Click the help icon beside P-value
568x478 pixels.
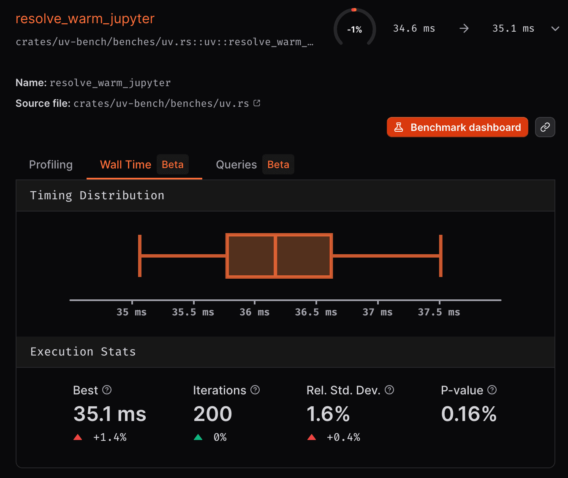coord(492,390)
